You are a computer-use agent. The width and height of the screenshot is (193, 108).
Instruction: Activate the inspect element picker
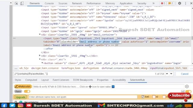16,3
